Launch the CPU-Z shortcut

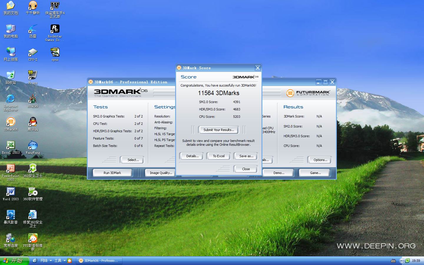[33, 54]
